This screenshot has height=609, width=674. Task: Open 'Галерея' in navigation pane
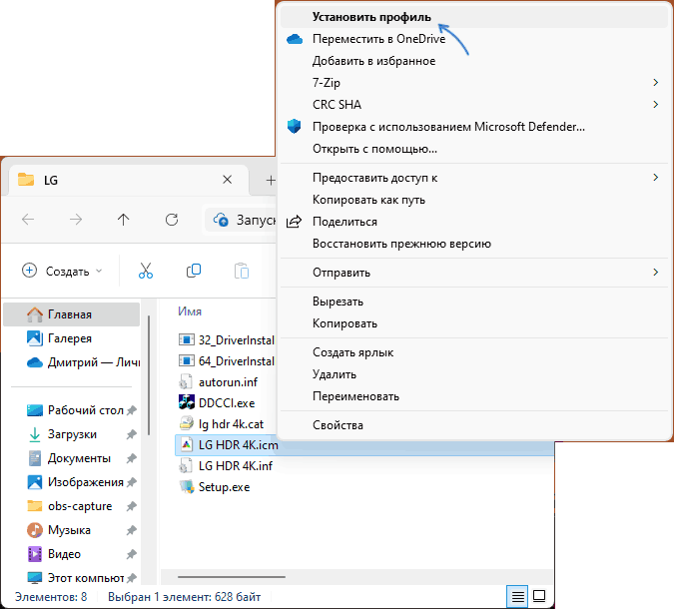(x=71, y=338)
